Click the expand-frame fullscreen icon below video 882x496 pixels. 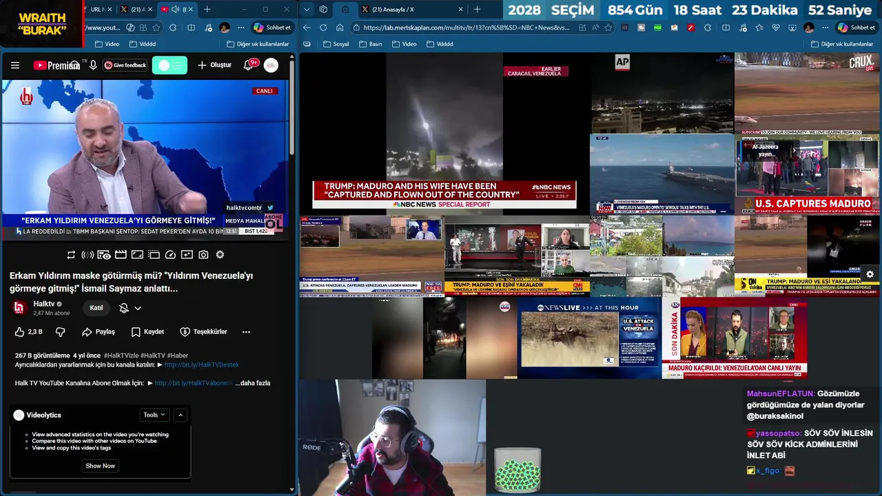point(137,255)
